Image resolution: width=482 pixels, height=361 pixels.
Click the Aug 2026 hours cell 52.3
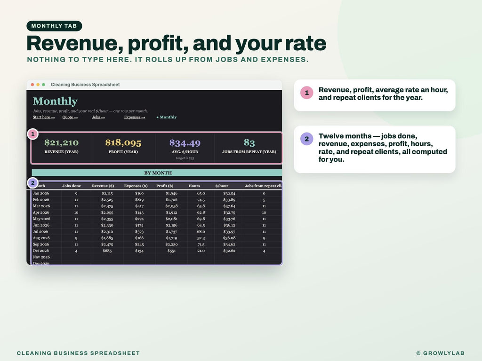tap(201, 238)
